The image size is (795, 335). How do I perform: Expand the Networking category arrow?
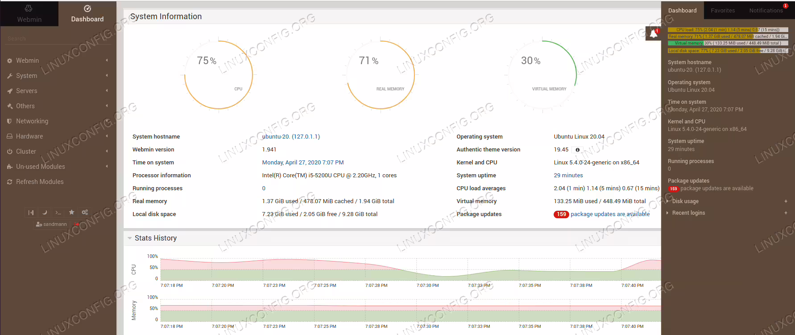[107, 121]
